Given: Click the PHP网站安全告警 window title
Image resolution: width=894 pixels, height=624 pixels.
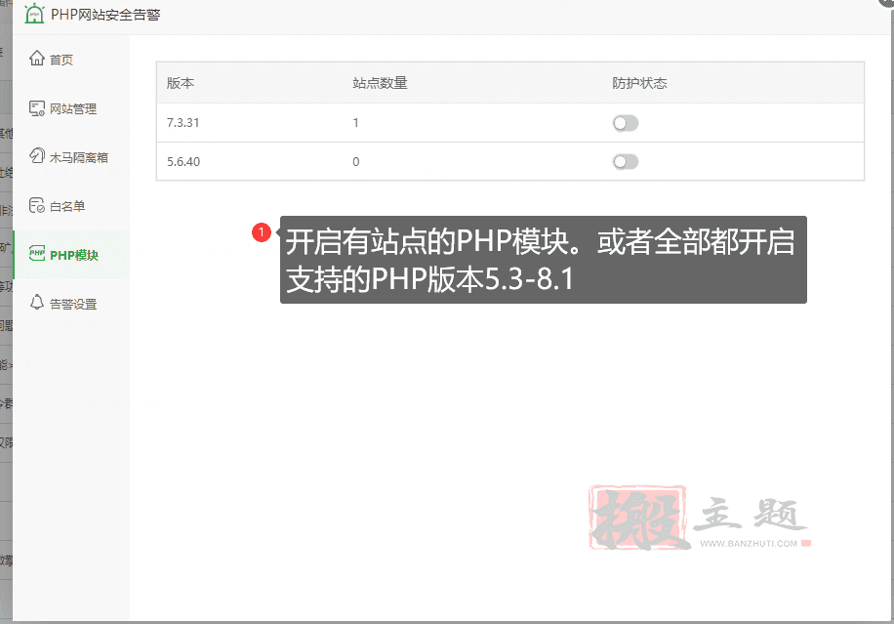Looking at the screenshot, I should click(x=105, y=15).
